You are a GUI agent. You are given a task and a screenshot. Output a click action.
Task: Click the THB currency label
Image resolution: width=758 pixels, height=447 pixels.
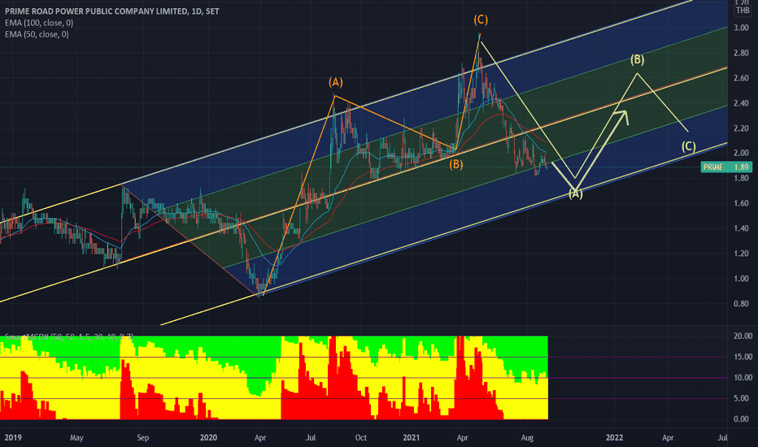point(743,11)
